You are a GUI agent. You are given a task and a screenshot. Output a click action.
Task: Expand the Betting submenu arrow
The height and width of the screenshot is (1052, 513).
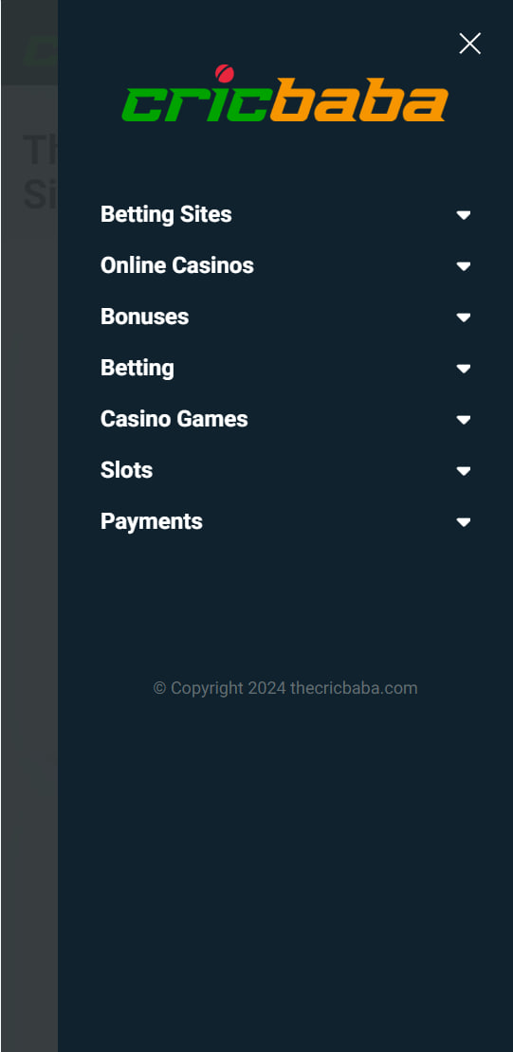[464, 369]
